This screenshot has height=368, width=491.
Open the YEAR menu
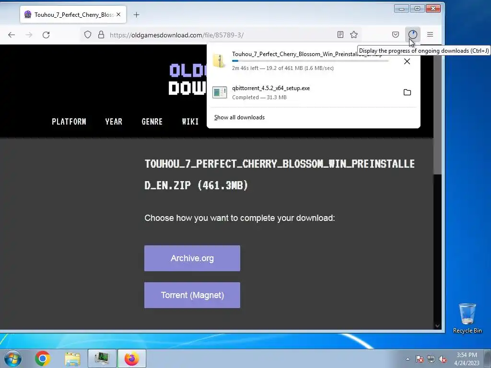114,122
